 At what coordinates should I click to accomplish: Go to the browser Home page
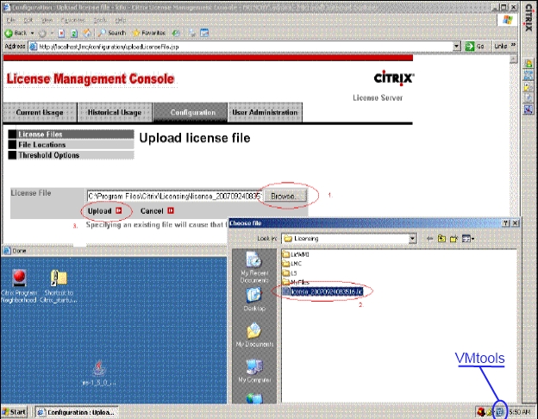87,34
